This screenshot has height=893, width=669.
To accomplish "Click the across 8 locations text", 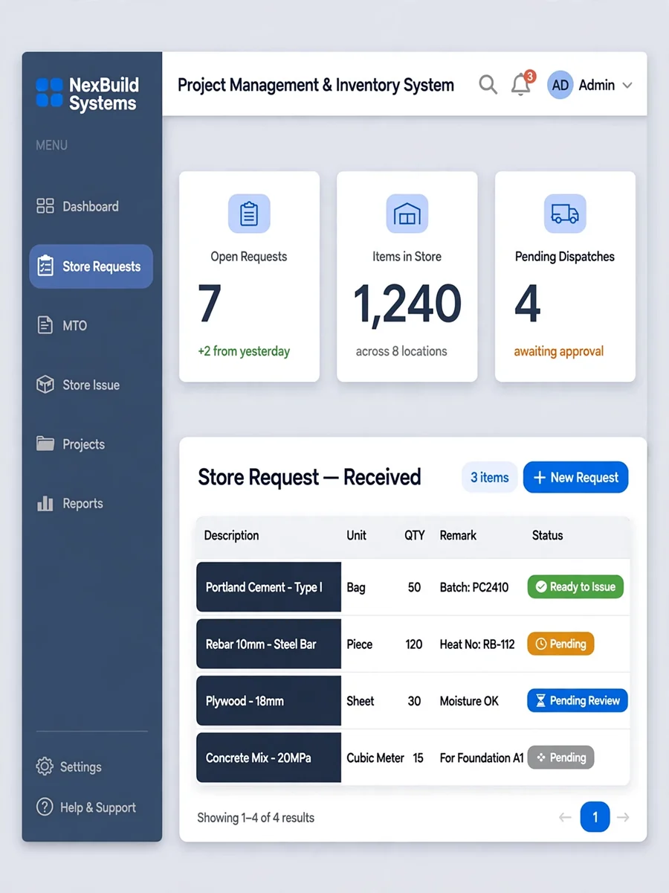I will point(401,351).
